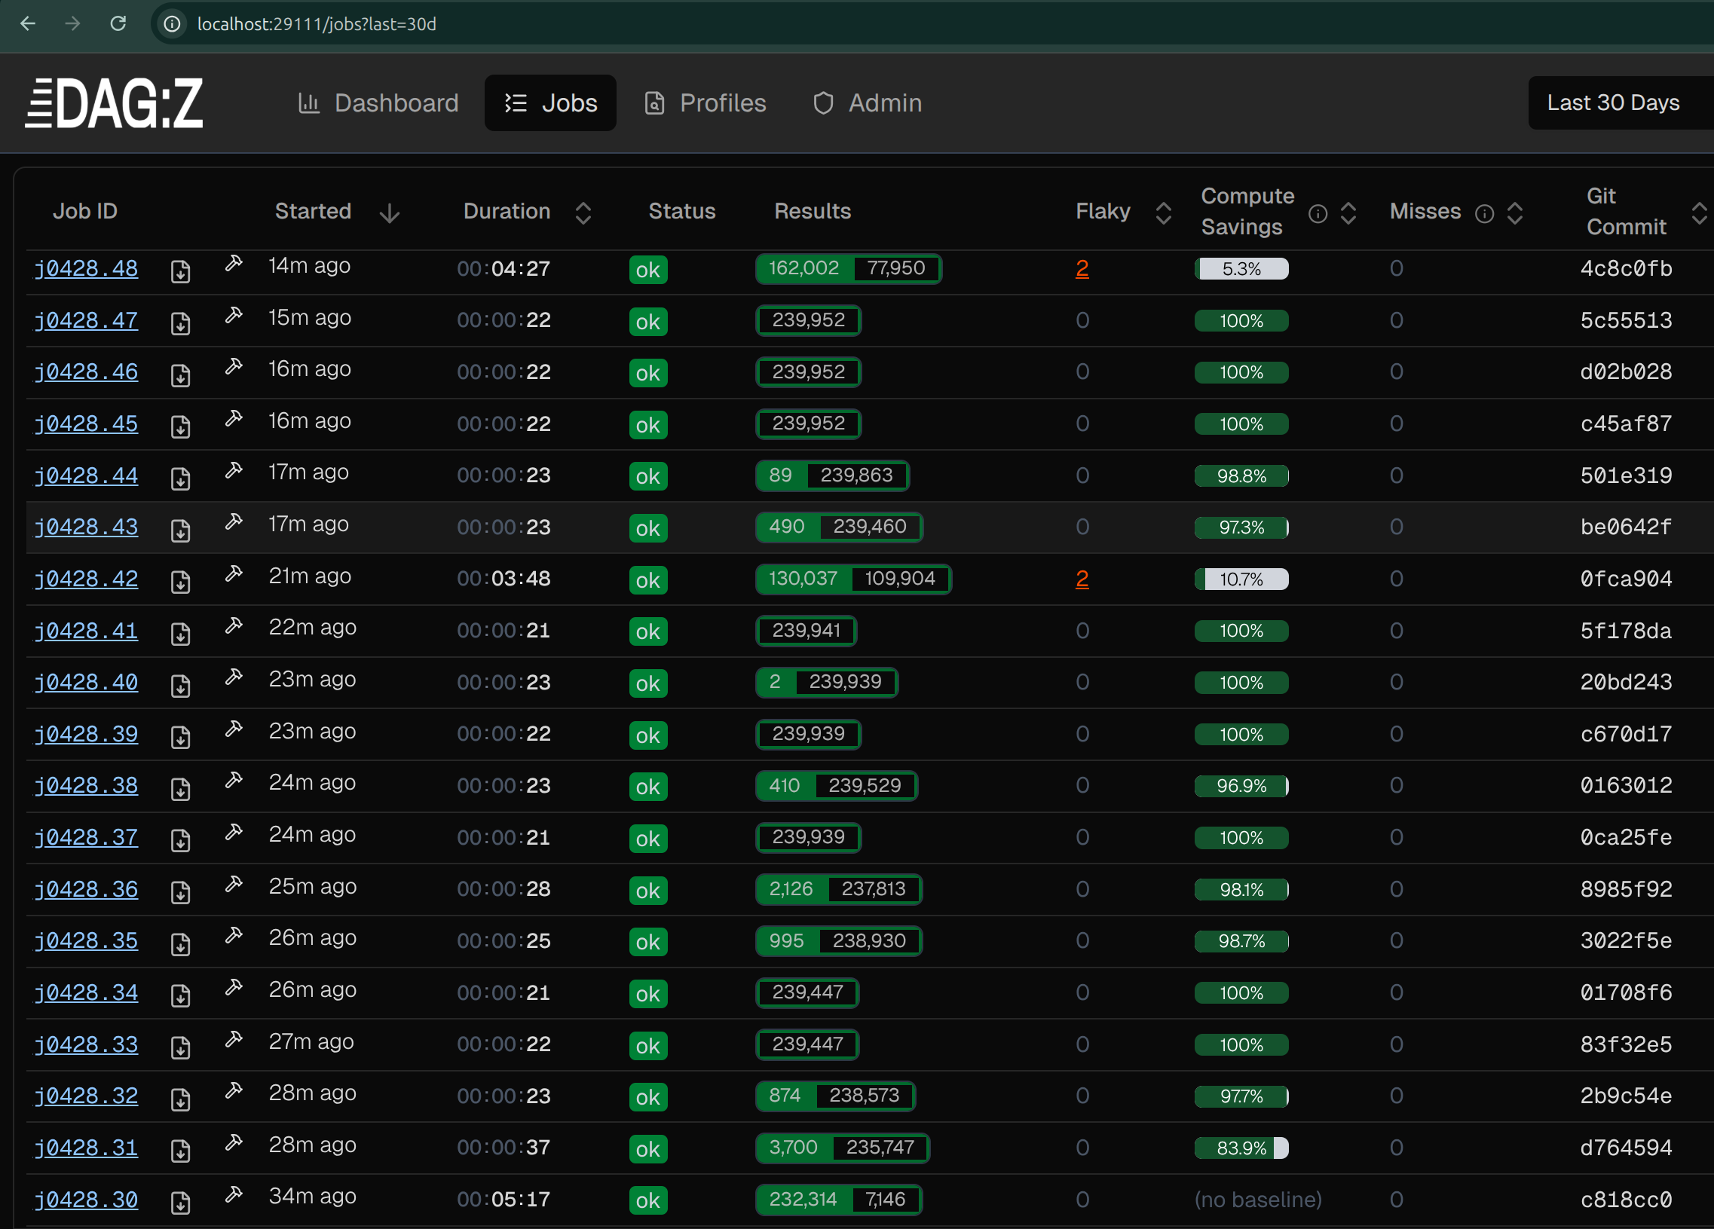Open job j0428.48 link

pyautogui.click(x=86, y=268)
